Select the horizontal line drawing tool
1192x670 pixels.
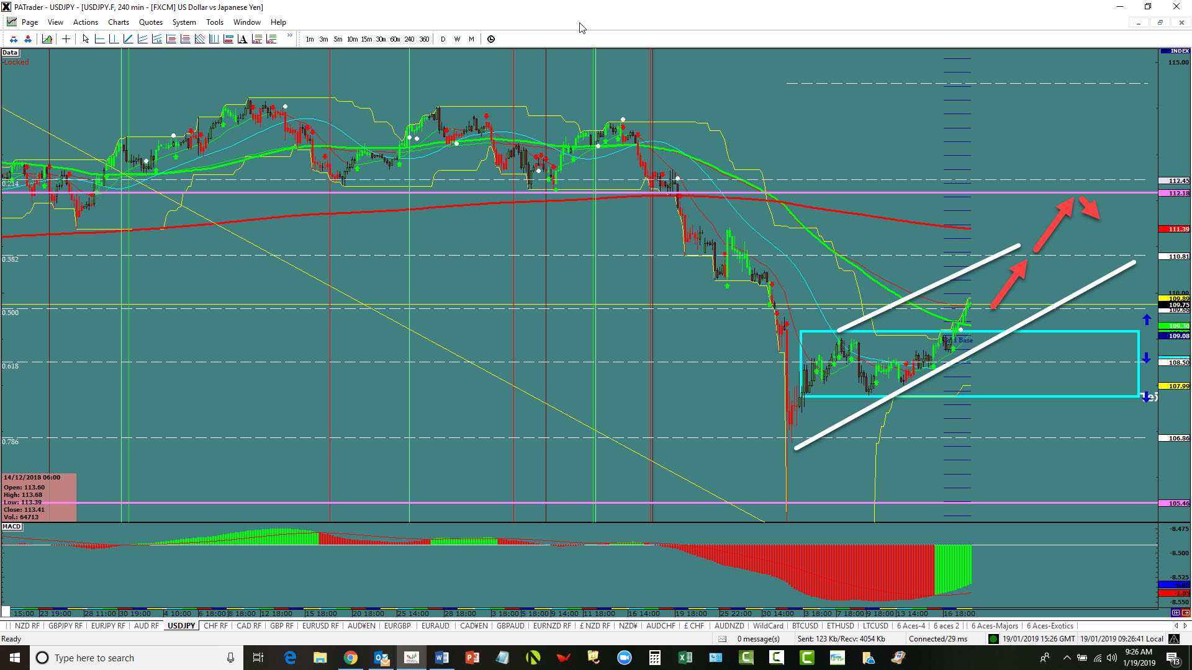pos(99,39)
